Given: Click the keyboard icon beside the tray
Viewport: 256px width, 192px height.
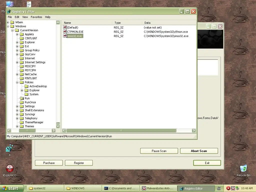Looking at the screenshot, I should pos(219,188).
